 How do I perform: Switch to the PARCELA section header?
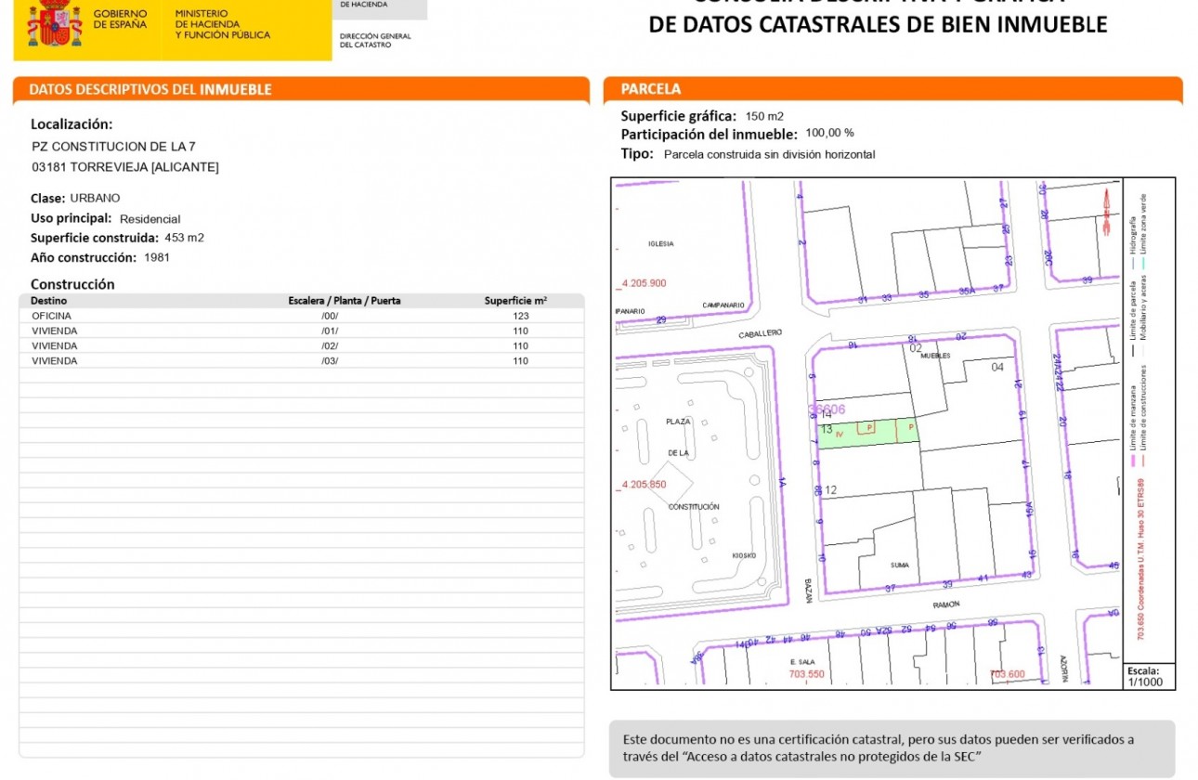click(650, 89)
